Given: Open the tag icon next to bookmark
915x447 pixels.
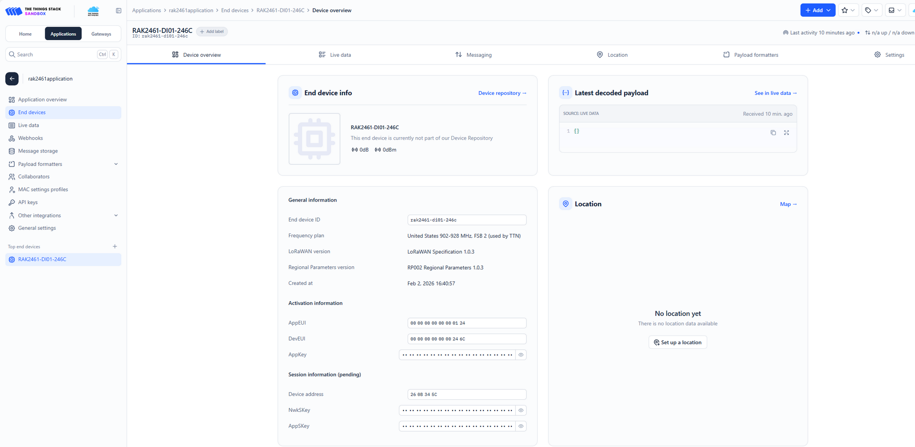Looking at the screenshot, I should click(869, 10).
